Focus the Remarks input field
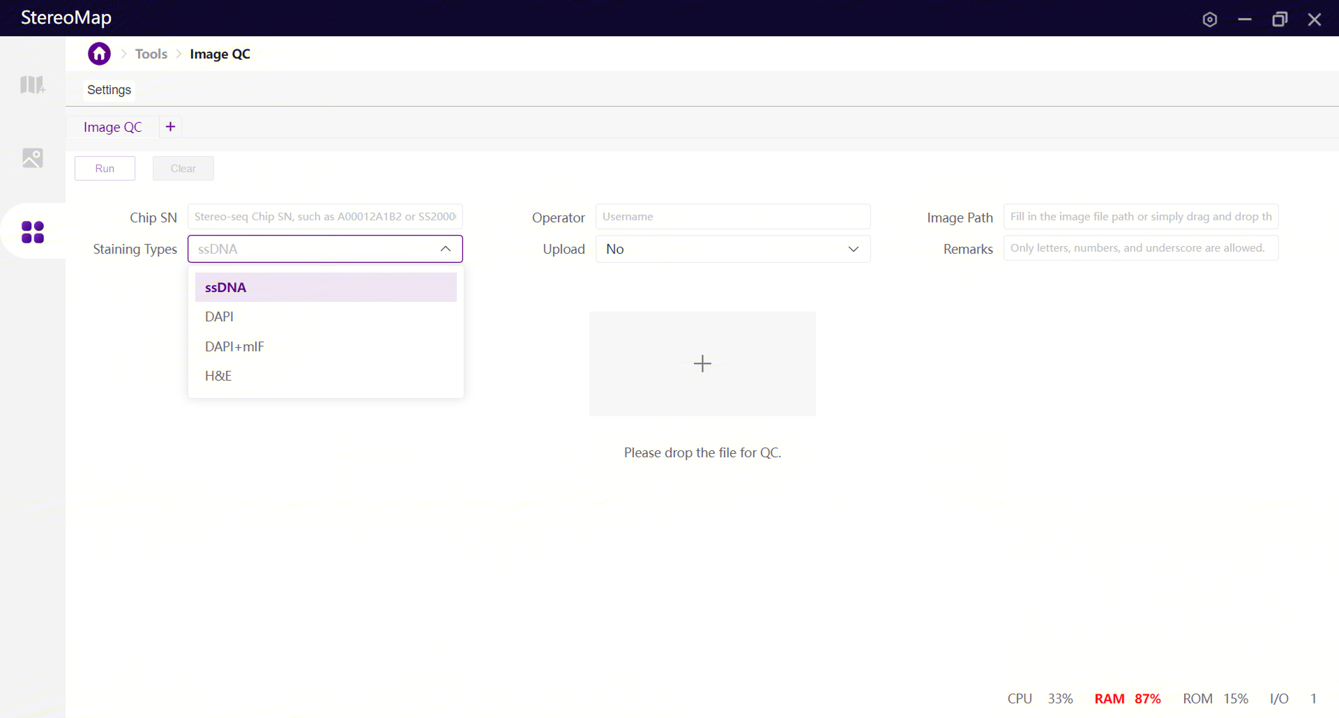Image resolution: width=1339 pixels, height=718 pixels. 1141,247
